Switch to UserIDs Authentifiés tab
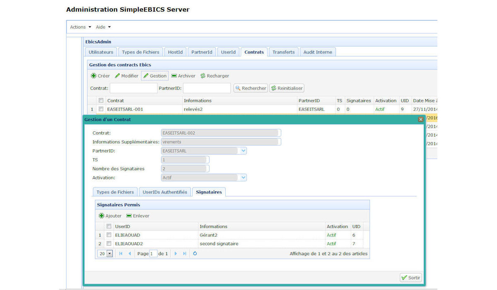Image resolution: width=497 pixels, height=290 pixels. (165, 192)
